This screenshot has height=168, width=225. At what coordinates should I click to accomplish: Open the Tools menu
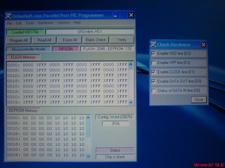[30, 23]
